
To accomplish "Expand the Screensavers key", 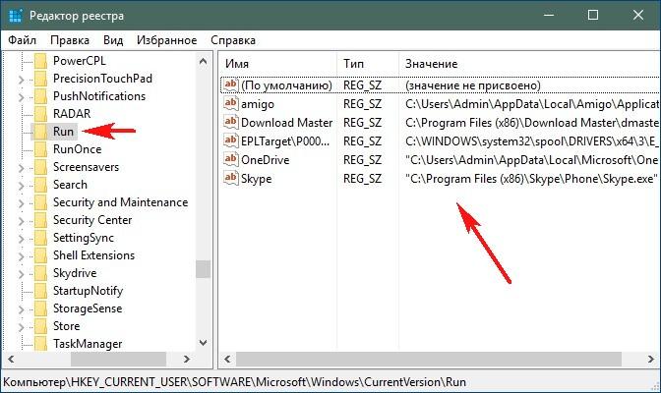I will (x=21, y=168).
